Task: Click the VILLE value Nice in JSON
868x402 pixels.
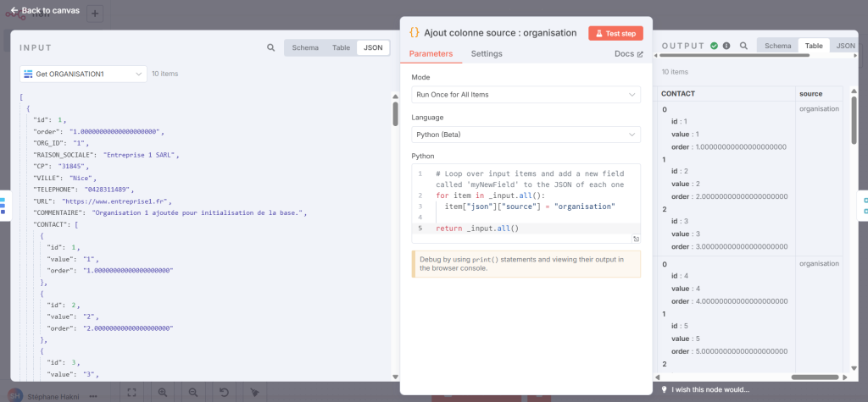Action: tap(83, 178)
